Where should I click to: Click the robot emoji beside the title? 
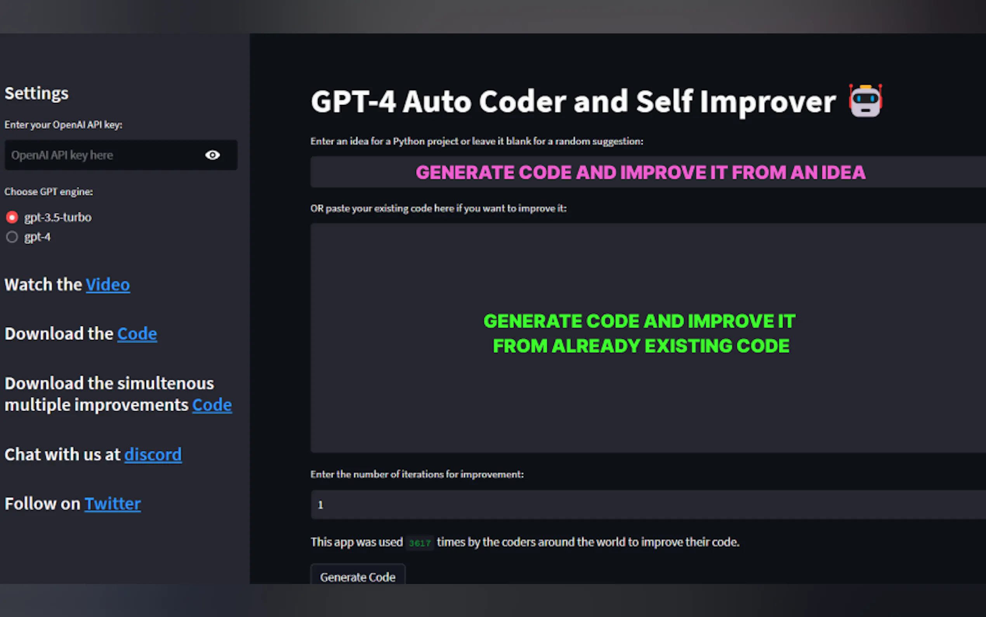(865, 101)
